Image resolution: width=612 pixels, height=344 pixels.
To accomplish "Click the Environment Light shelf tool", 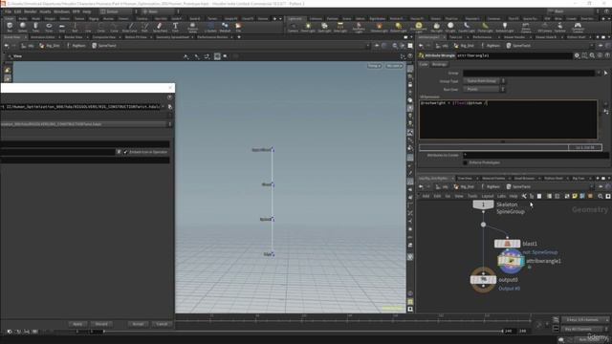I will click(x=419, y=28).
